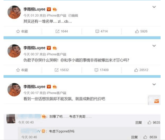Viewport: 165px width, 140px height.
Task: Click the orange V verified badge on second post
Action: tap(49, 48)
